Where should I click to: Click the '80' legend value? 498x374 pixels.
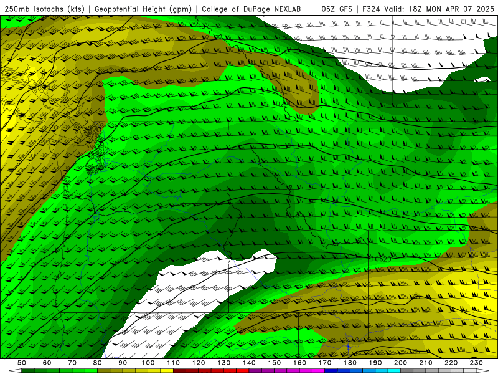[x=98, y=363]
